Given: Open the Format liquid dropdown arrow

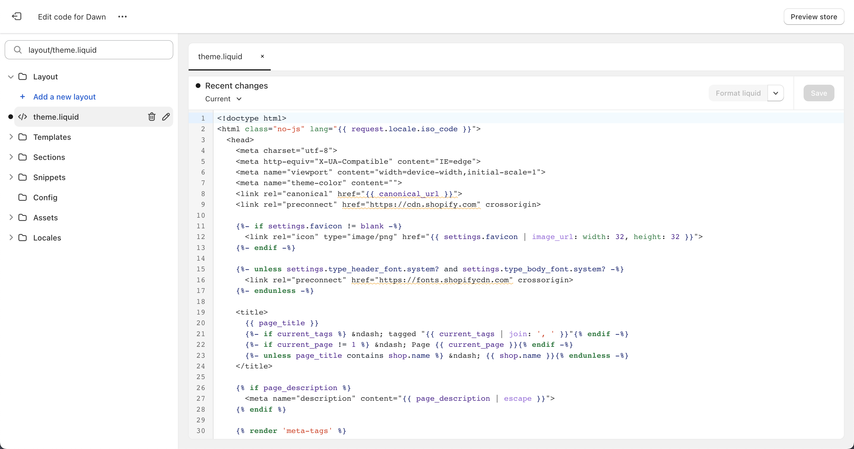Looking at the screenshot, I should point(775,92).
